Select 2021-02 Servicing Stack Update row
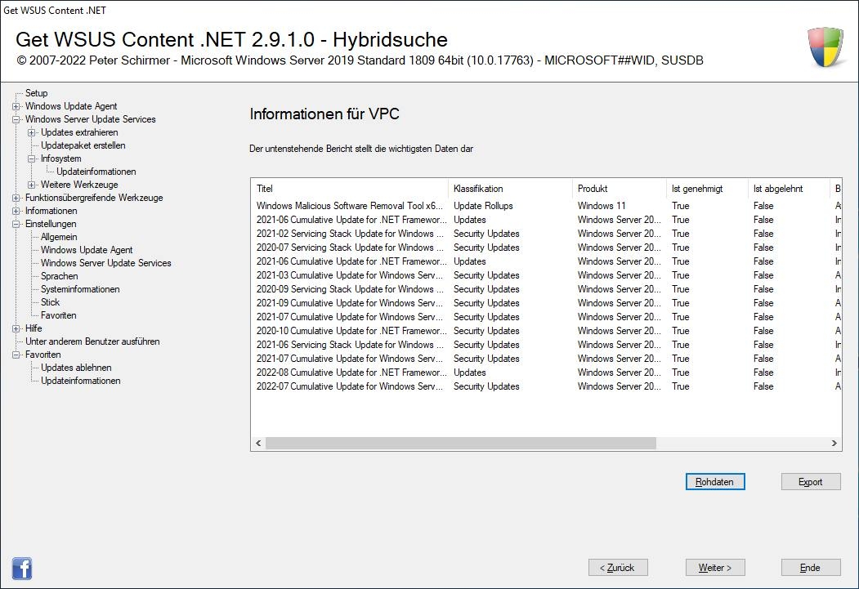This screenshot has width=859, height=589. click(x=546, y=234)
